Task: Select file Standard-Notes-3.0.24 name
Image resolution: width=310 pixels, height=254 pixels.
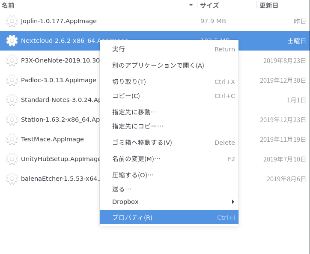Action: pyautogui.click(x=60, y=100)
